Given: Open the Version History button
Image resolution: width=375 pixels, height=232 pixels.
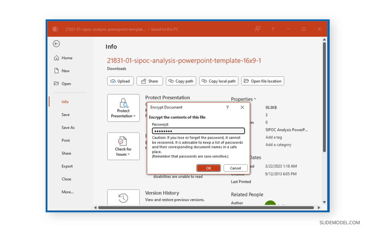Looking at the screenshot, I should coord(123,198).
